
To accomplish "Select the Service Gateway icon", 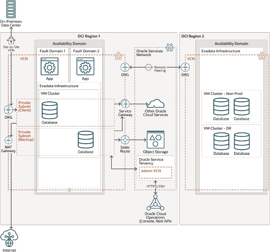I will (125, 103).
